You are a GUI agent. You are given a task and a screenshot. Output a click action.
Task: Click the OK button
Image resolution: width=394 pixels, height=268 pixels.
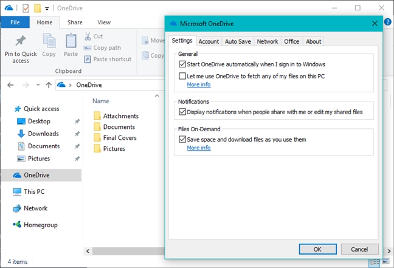pos(317,249)
